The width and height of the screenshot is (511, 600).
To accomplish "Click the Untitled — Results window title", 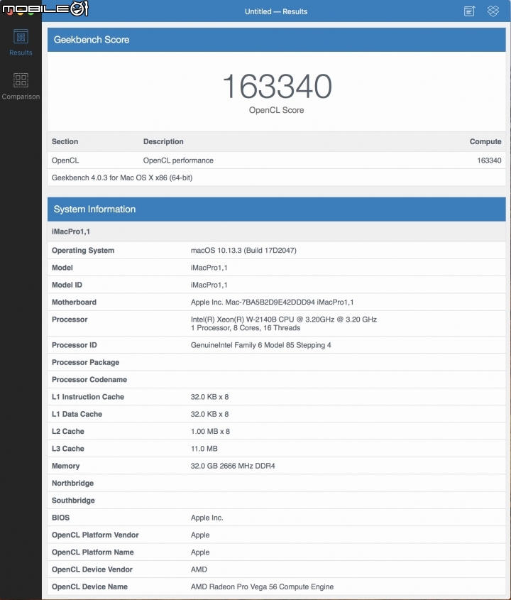I will [276, 11].
